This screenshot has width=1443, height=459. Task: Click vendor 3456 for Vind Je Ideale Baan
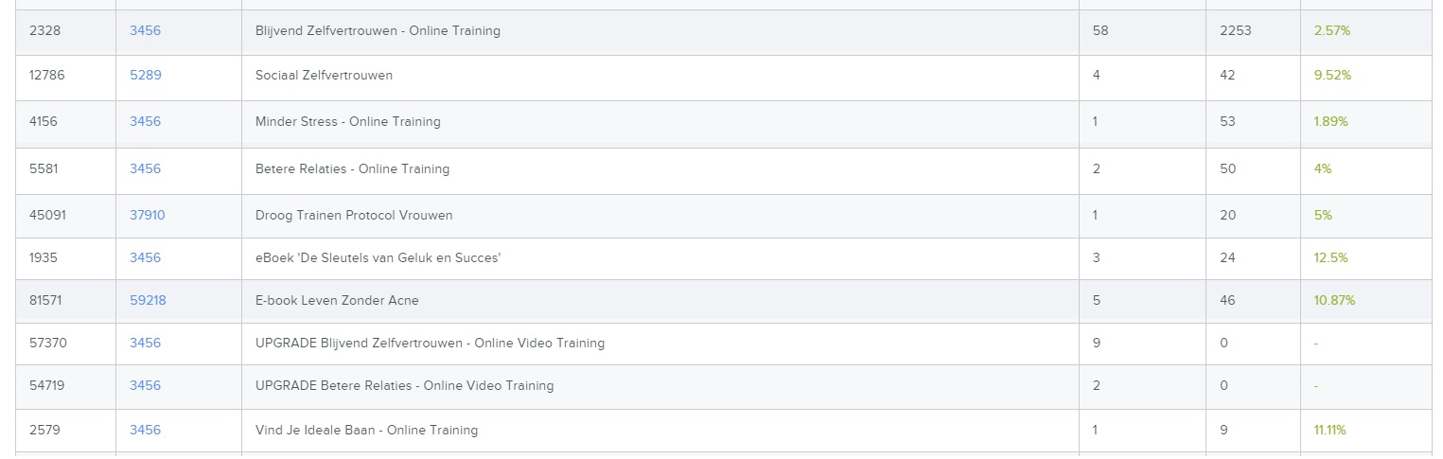[x=145, y=430]
